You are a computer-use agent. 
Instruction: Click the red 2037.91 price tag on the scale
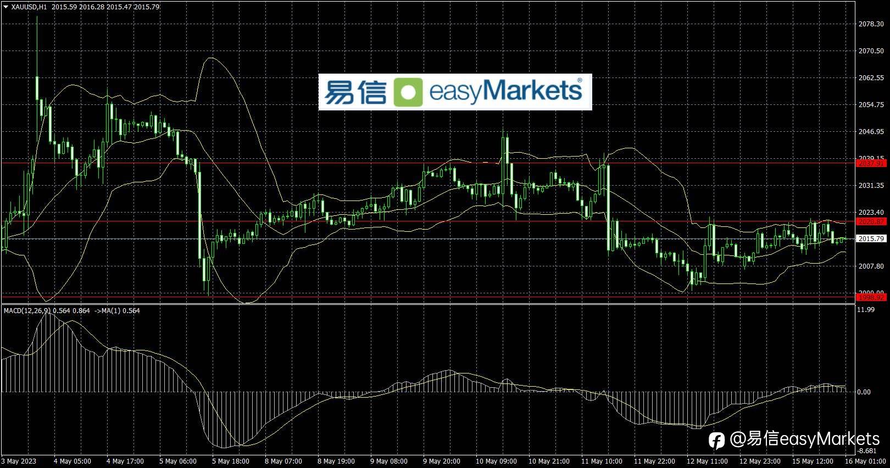point(871,163)
